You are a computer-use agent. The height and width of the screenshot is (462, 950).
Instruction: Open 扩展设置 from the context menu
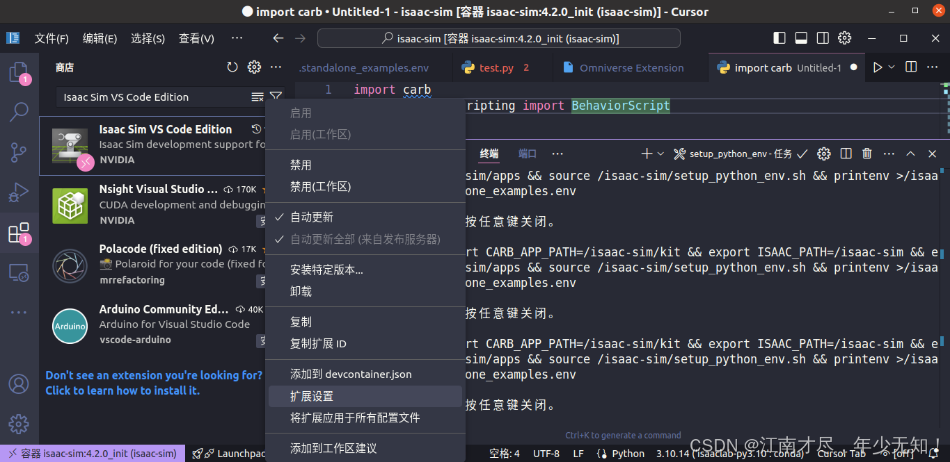(365, 396)
